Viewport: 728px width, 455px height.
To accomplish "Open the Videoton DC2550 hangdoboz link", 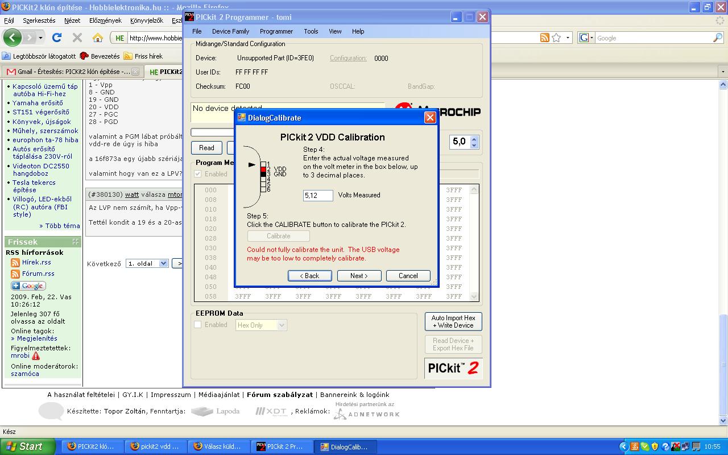I will [41, 169].
